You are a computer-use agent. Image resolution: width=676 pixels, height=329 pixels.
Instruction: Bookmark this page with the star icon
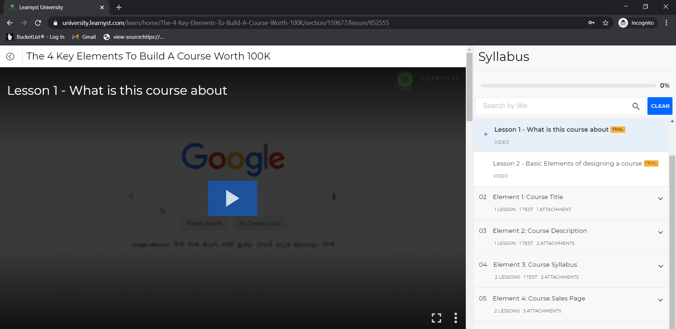click(x=606, y=23)
